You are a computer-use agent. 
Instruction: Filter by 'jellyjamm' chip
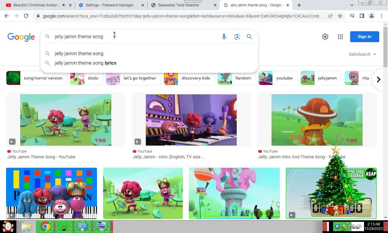click(x=321, y=78)
